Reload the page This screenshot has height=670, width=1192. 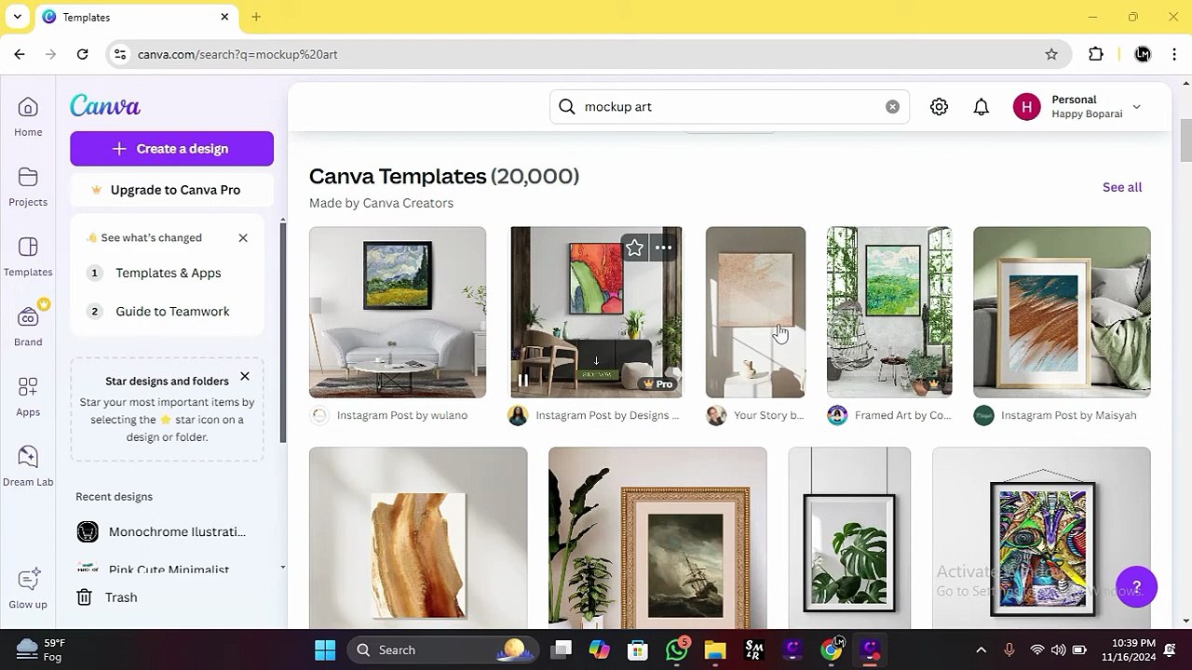[x=82, y=54]
